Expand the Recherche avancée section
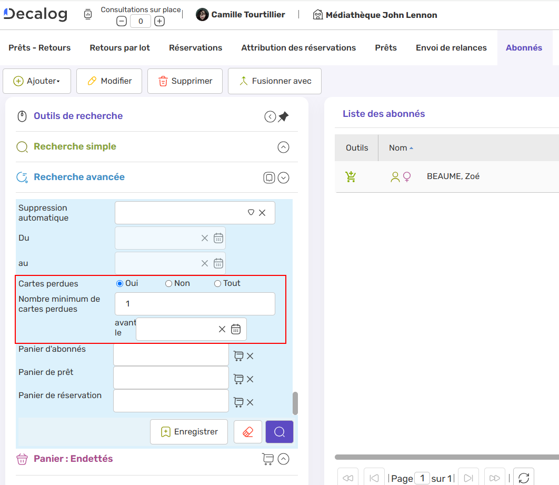This screenshot has width=559, height=485. (283, 177)
